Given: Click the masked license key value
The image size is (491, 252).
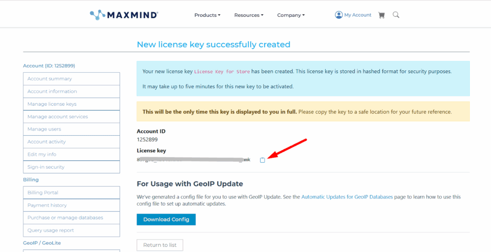Looking at the screenshot, I should [194, 160].
